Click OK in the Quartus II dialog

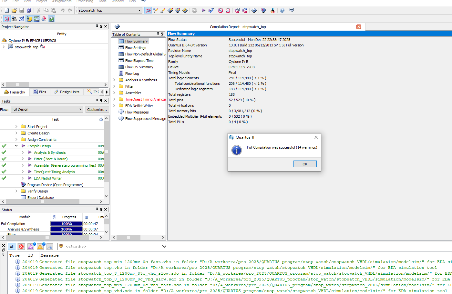pyautogui.click(x=305, y=164)
